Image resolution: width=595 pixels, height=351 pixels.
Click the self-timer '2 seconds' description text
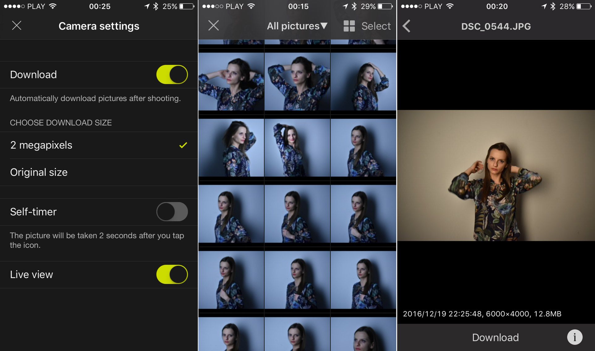[97, 240]
